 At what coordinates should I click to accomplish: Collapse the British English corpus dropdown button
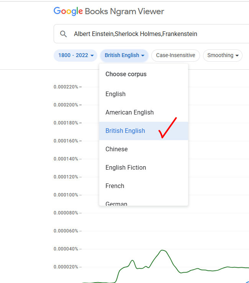[x=124, y=55]
